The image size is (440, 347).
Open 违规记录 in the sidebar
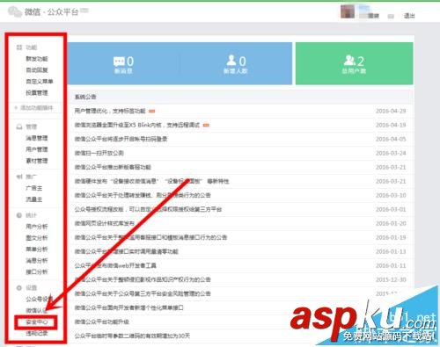pyautogui.click(x=37, y=333)
